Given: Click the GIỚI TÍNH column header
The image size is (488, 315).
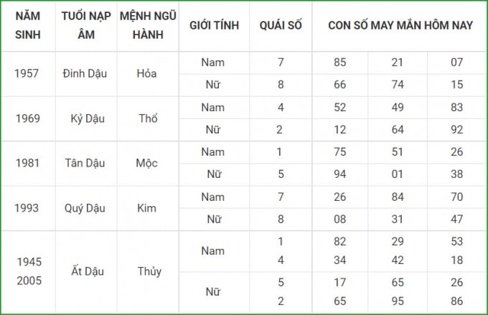Looking at the screenshot, I should coord(214,26).
